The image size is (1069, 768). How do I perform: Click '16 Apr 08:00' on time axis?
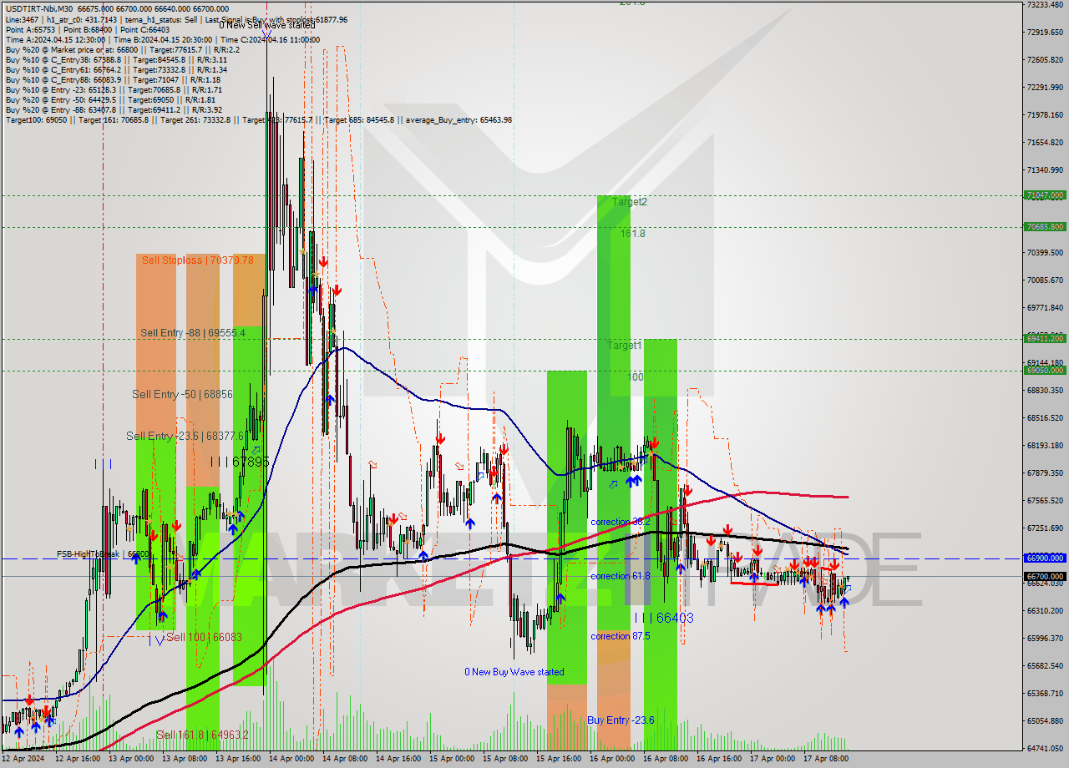(665, 759)
